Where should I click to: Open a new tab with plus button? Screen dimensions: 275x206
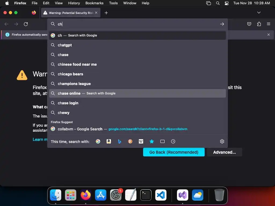[x=106, y=13]
